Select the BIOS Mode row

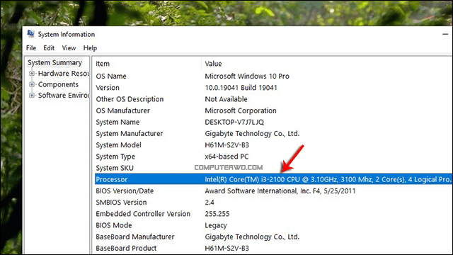[274, 225]
